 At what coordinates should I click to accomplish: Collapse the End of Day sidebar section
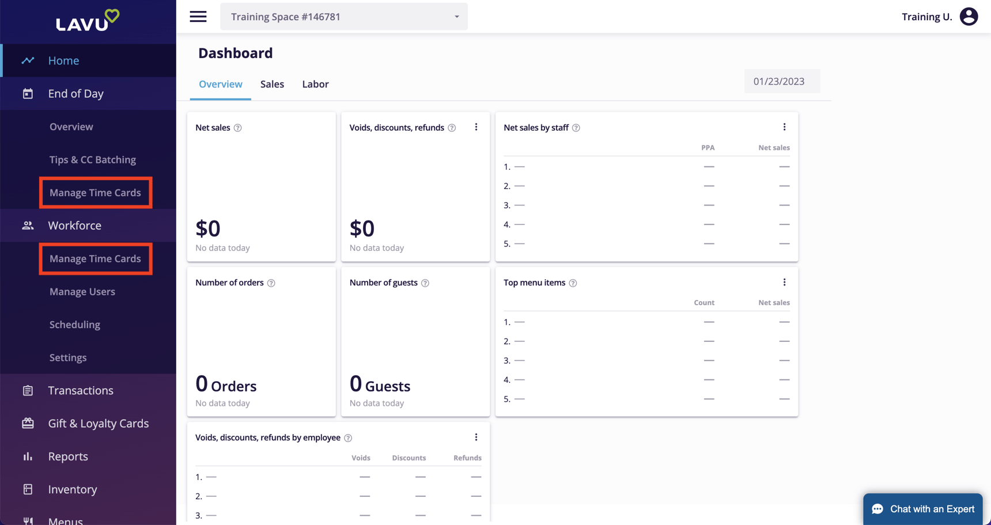[88, 93]
